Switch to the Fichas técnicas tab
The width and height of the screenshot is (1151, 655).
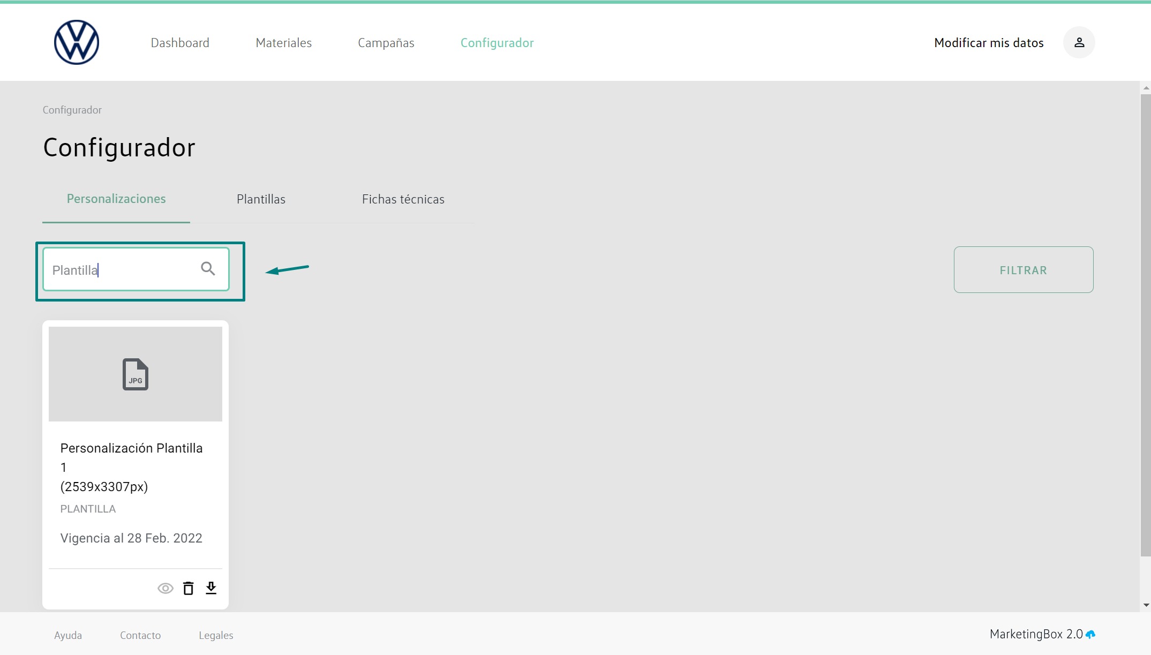pos(403,199)
